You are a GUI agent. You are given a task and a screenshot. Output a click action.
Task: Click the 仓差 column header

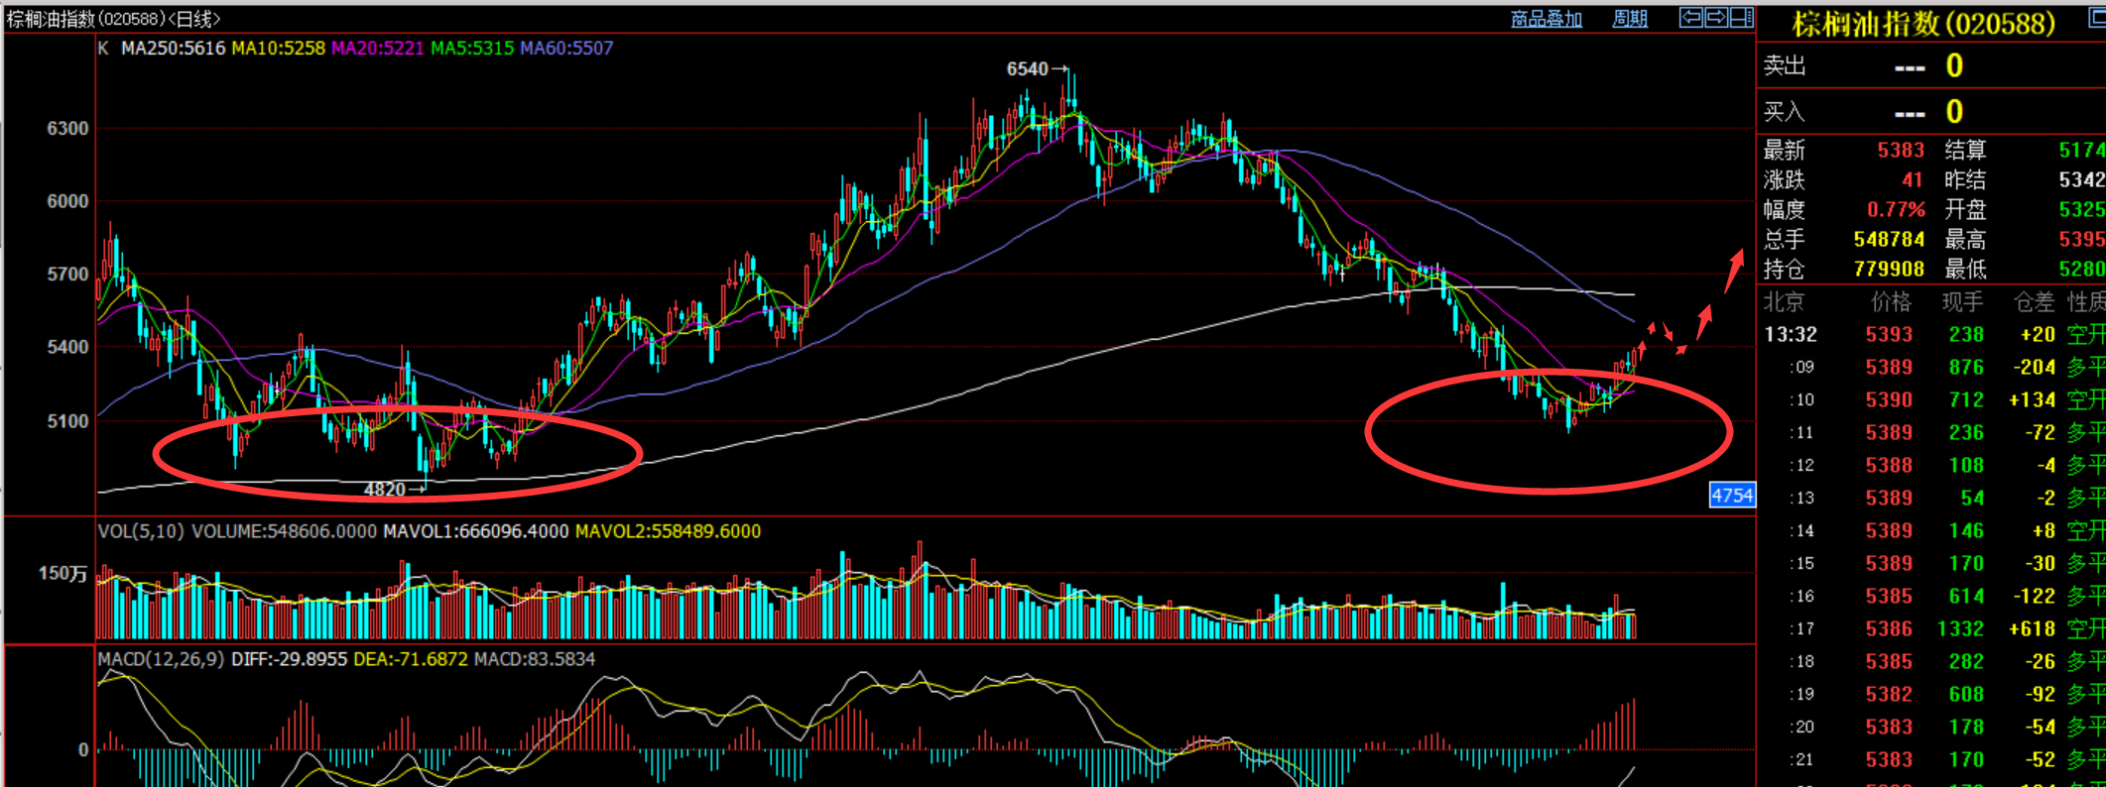point(2034,302)
